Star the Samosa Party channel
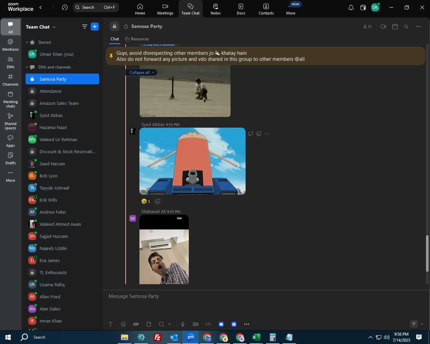Screen dimensions: 430x344 click(x=126, y=26)
